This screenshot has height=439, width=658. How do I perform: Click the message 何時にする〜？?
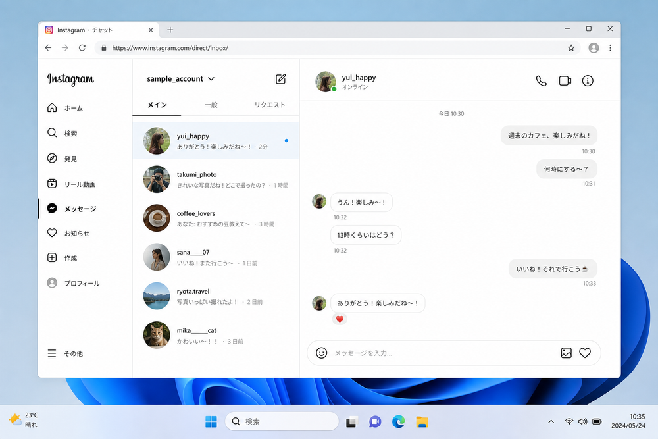coord(567,169)
